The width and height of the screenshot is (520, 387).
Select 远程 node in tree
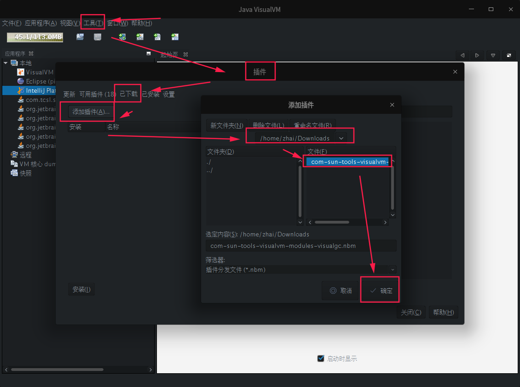pyautogui.click(x=21, y=155)
